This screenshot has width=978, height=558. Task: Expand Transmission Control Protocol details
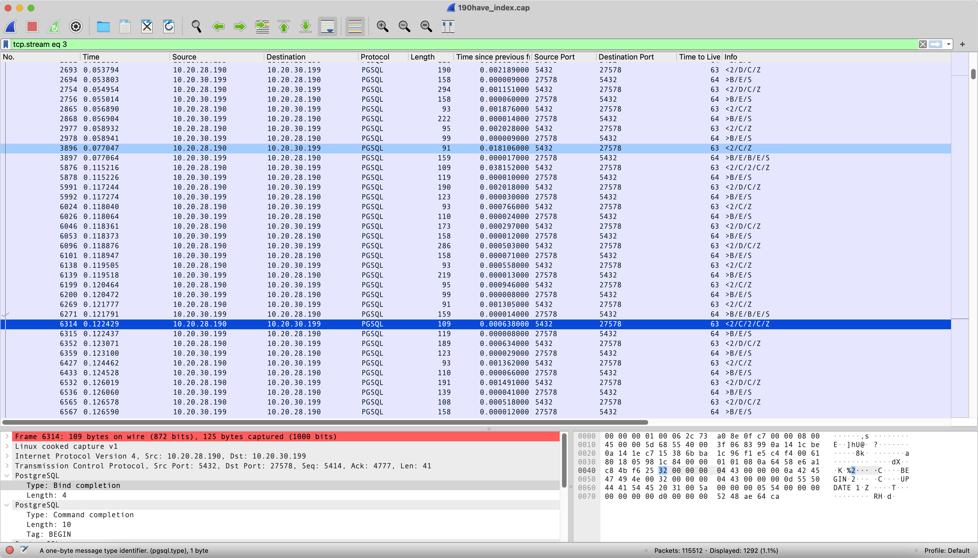[x=7, y=466]
